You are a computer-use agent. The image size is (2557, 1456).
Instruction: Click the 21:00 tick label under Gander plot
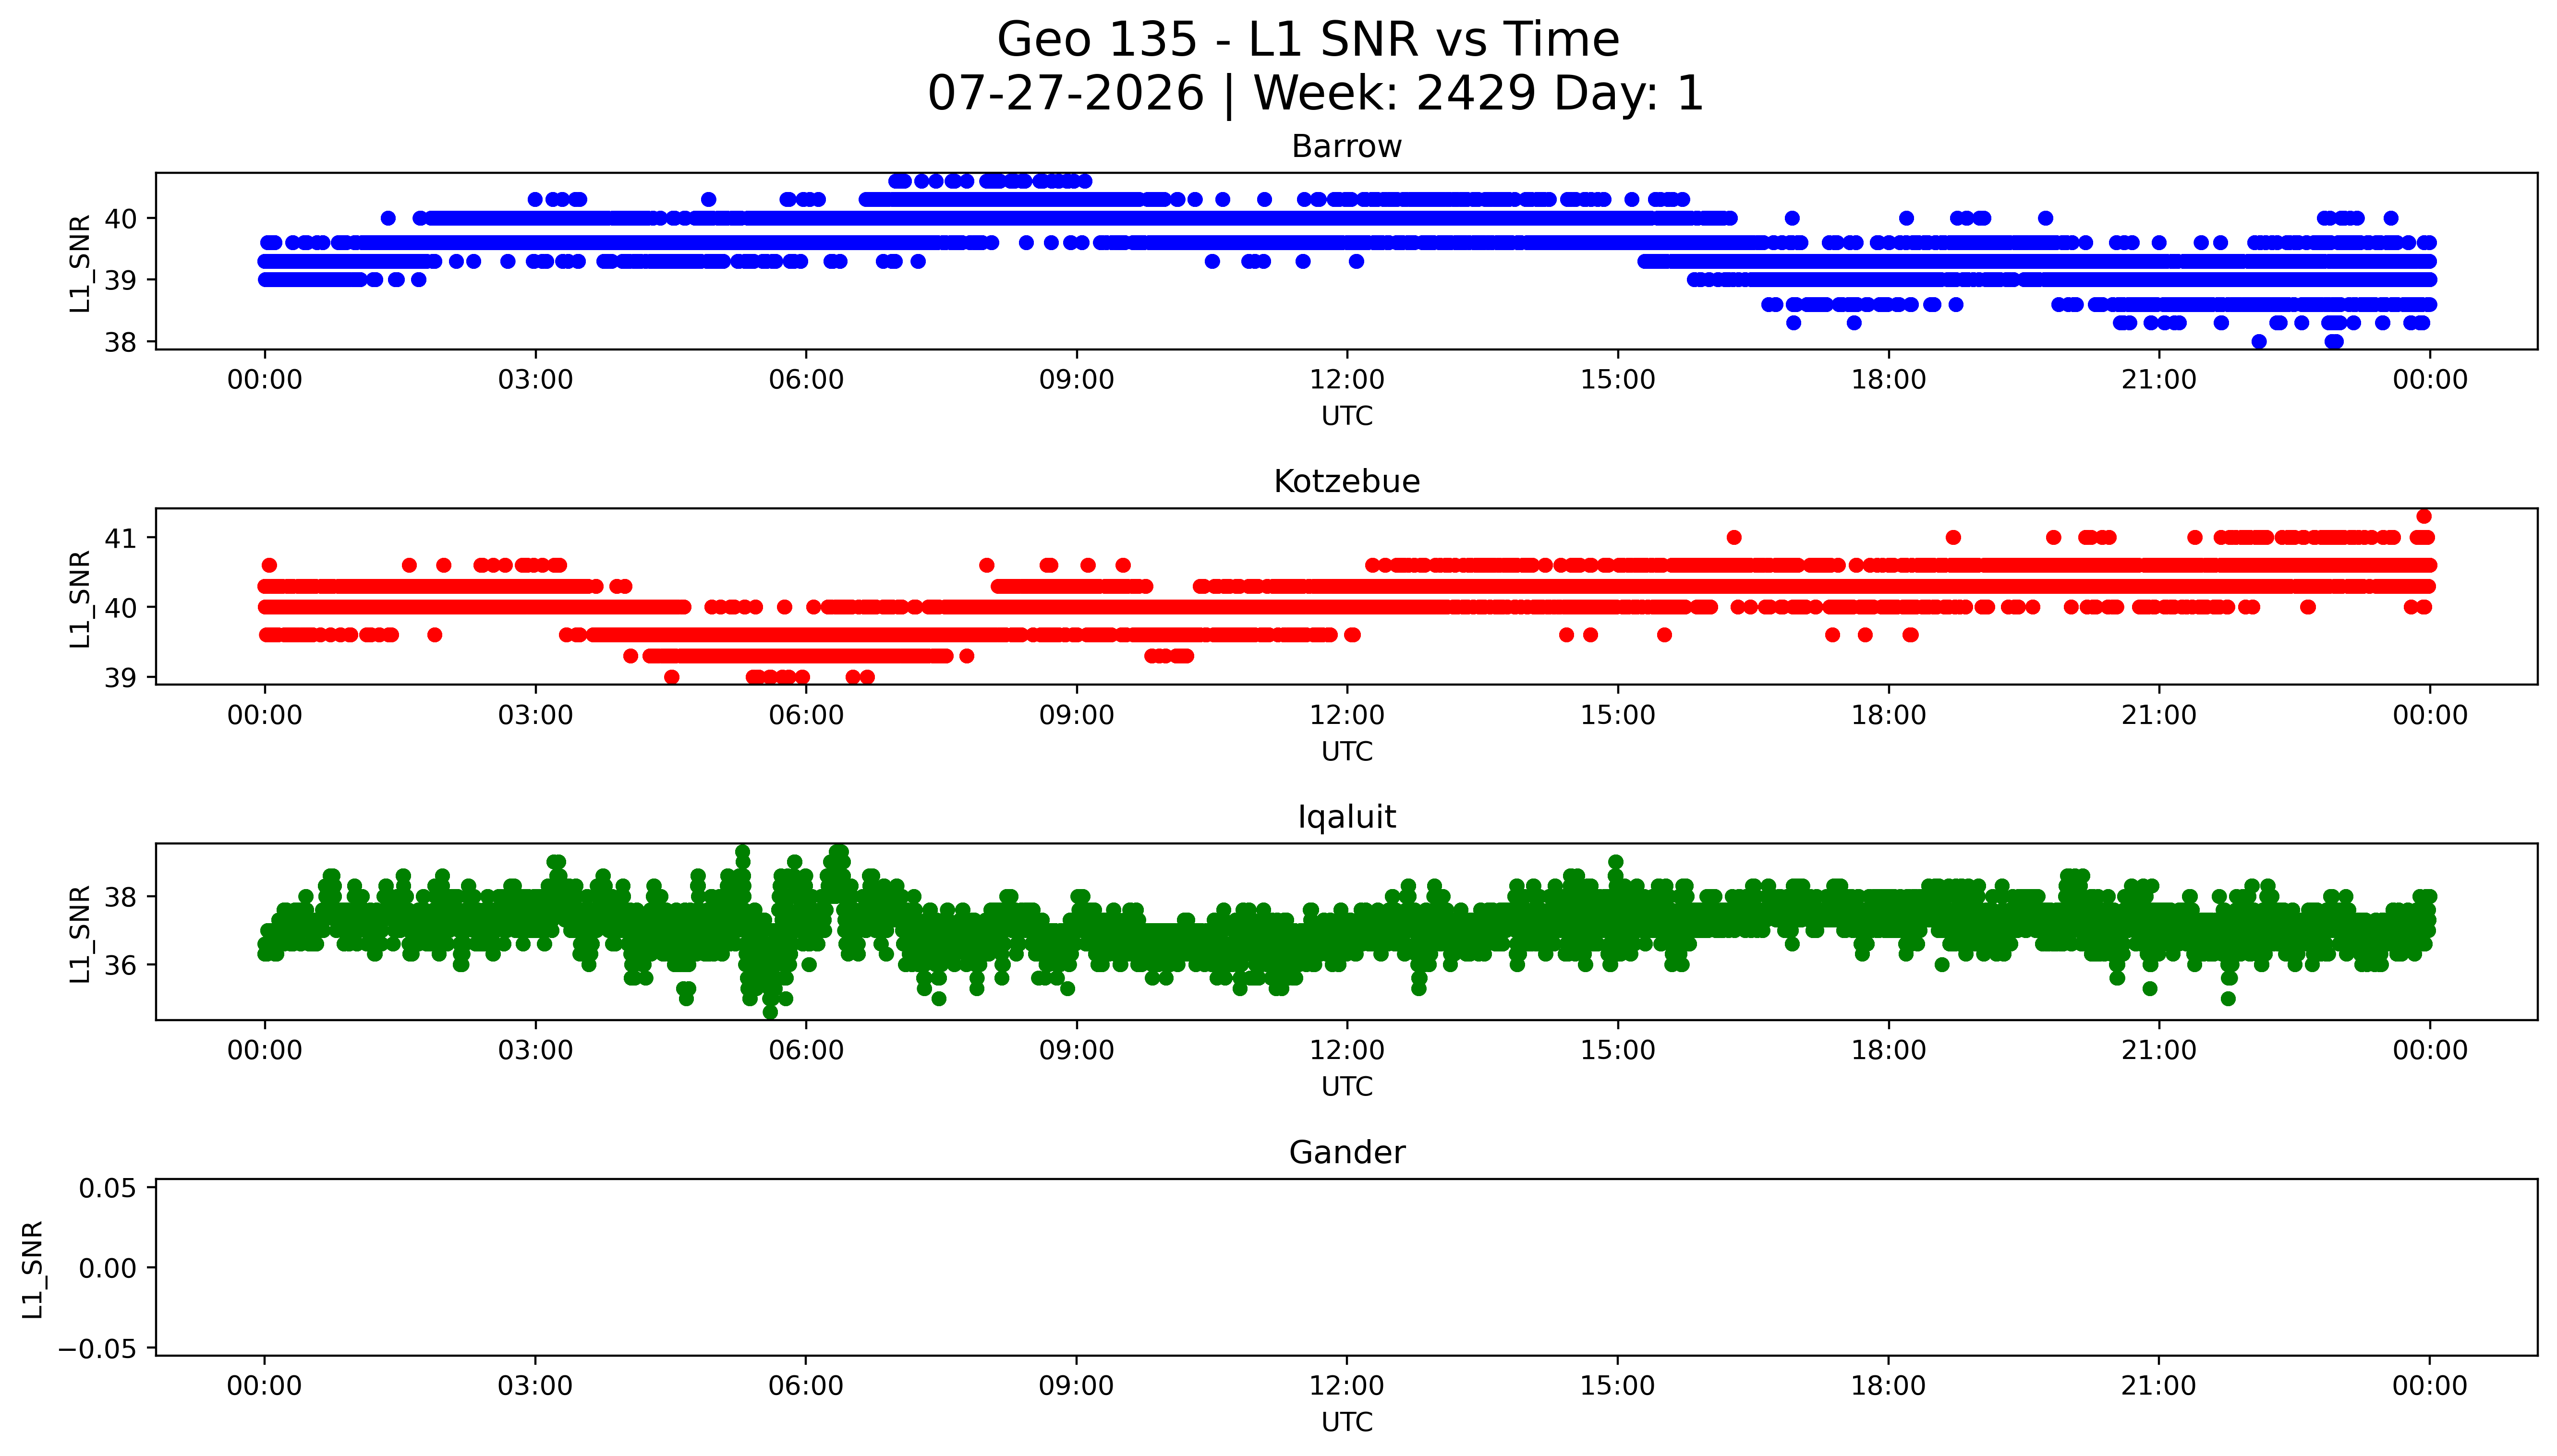pos(2159,1386)
